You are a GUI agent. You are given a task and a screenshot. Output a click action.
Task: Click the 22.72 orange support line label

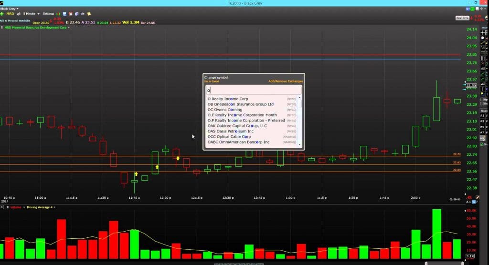click(x=457, y=154)
